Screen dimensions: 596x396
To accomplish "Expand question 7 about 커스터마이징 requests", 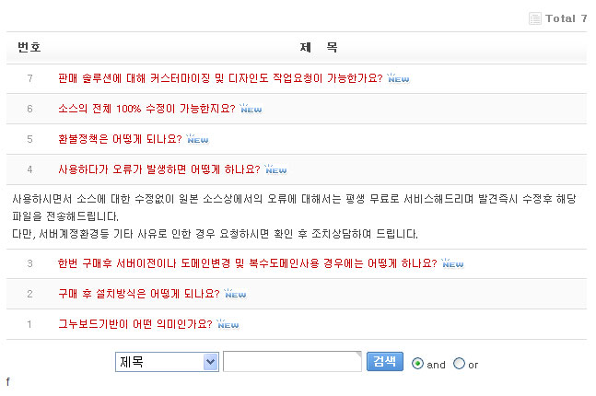I will click(x=219, y=78).
